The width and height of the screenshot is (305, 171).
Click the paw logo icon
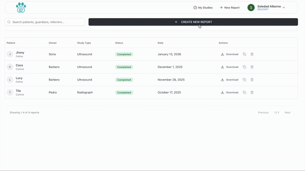click(x=21, y=8)
